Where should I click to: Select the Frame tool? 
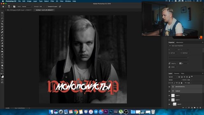pos(2,27)
